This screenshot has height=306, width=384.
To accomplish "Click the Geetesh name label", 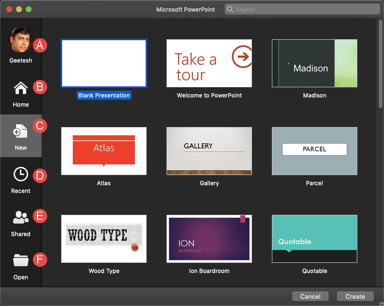I will pyautogui.click(x=20, y=61).
